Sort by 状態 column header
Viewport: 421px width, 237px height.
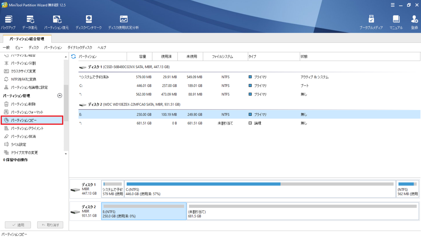tap(360, 57)
